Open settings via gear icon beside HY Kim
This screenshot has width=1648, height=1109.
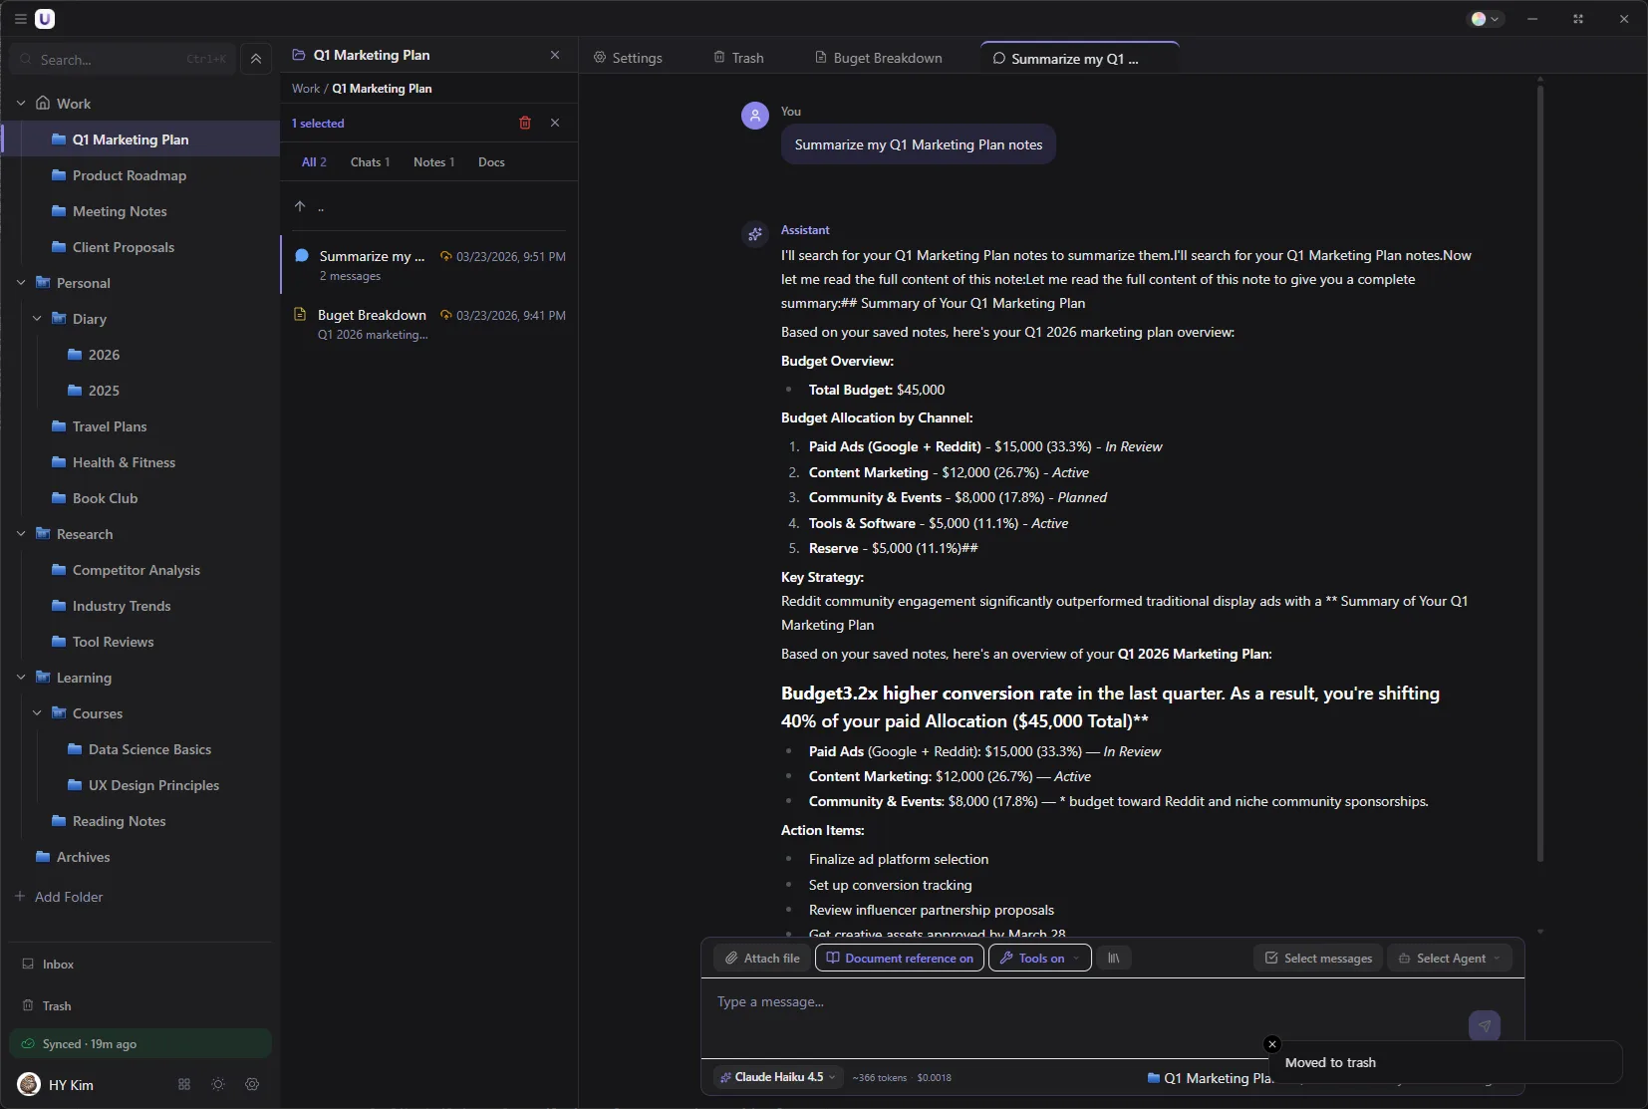[x=252, y=1084]
